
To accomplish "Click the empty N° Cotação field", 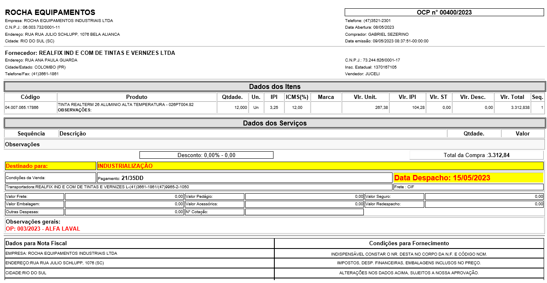I will [x=304, y=212].
